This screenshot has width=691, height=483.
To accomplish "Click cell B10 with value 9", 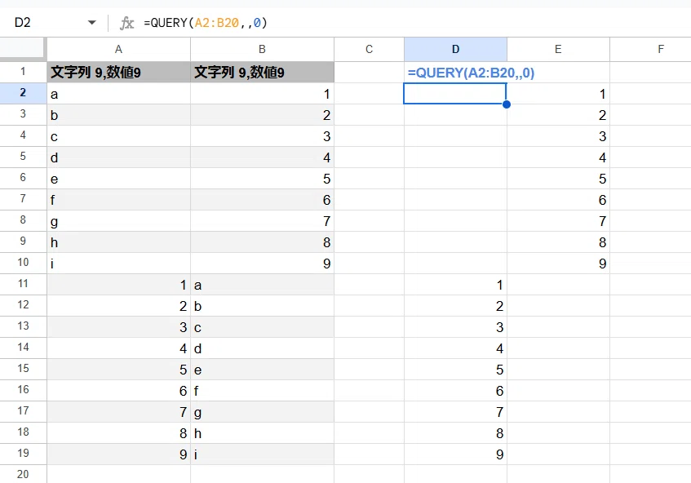I will click(x=262, y=263).
